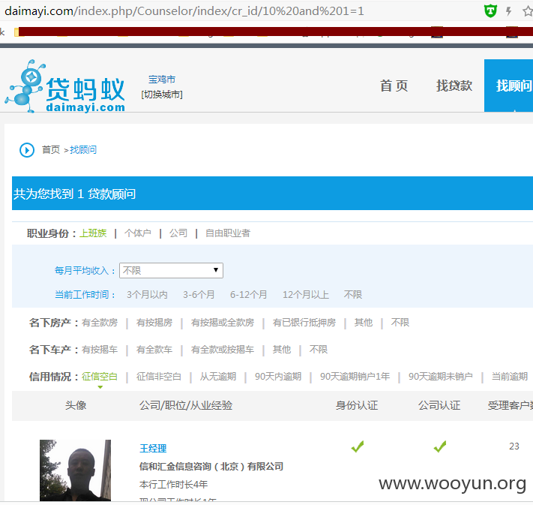Select the 找顾问 navigation tab
533x505 pixels.
[508, 86]
